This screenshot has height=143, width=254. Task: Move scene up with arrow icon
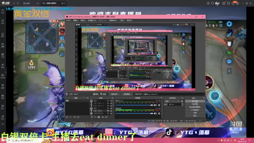[75, 117]
